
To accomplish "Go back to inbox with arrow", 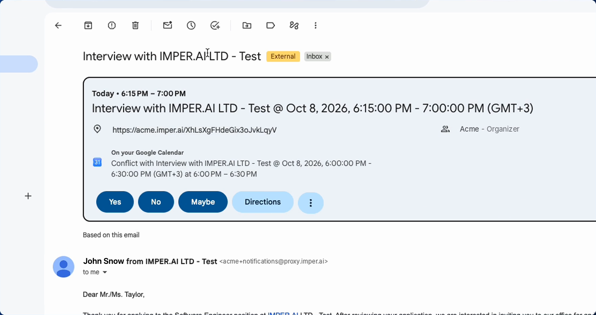I will (58, 25).
